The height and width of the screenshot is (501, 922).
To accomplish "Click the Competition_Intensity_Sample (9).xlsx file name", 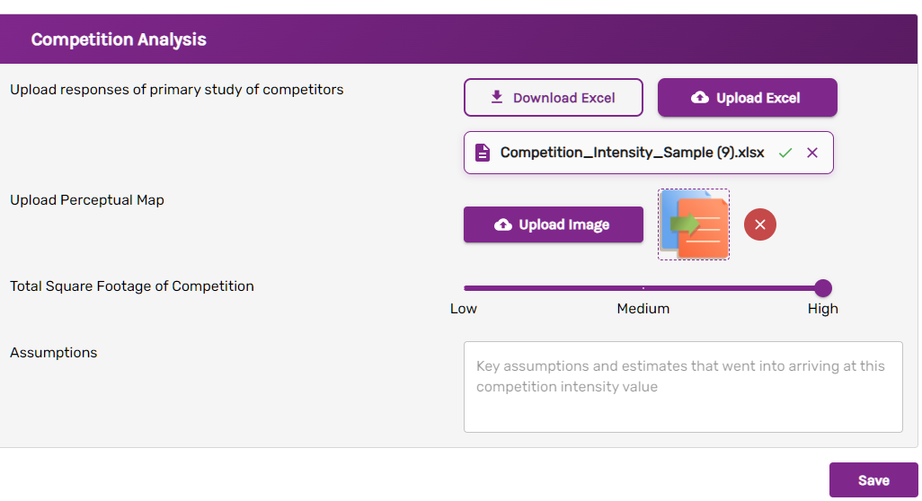I will coord(632,153).
